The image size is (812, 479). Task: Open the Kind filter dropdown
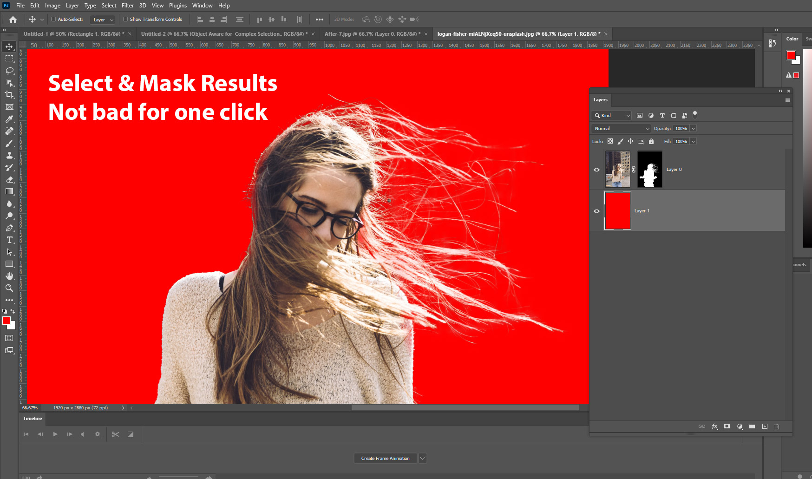click(x=612, y=116)
